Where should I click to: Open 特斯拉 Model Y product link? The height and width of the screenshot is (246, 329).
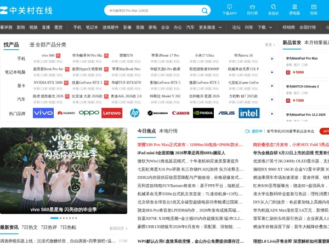(x=165, y=96)
